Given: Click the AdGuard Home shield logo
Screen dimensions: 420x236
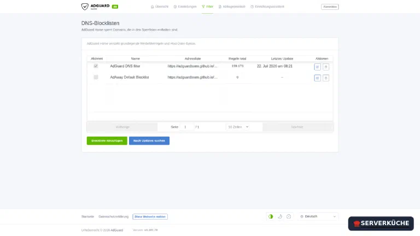Looking at the screenshot, I should point(85,7).
